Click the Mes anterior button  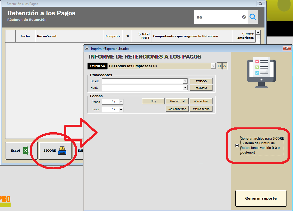tap(177, 109)
